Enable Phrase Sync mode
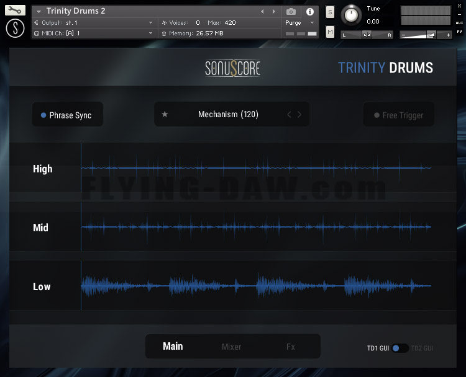This screenshot has height=377, width=466. click(x=68, y=115)
